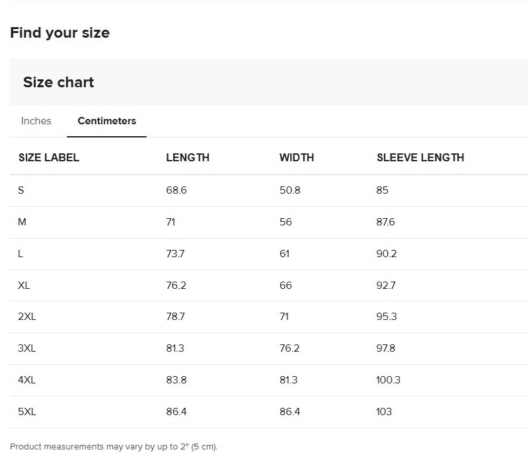Image resolution: width=528 pixels, height=468 pixels.
Task: Click the LENGTH column header
Action: click(x=188, y=157)
